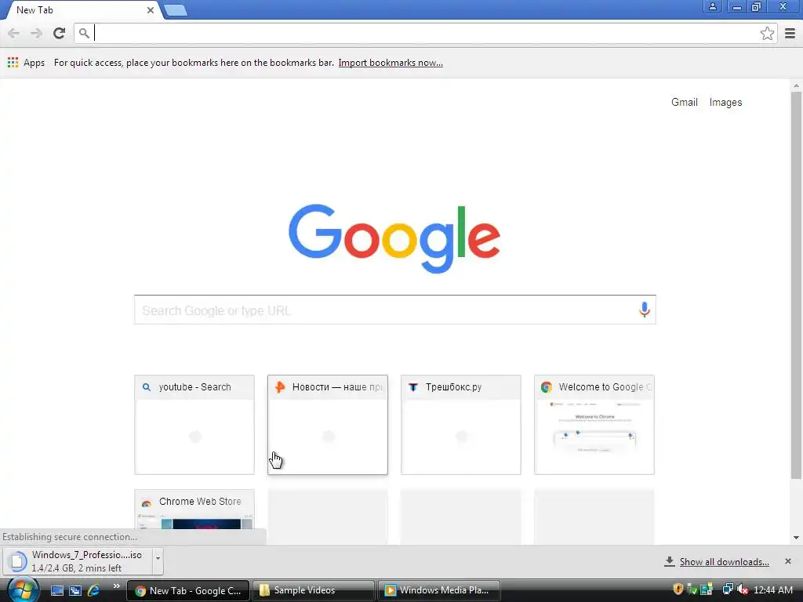Select the New Tab tab
This screenshot has width=803, height=602.
[x=82, y=10]
